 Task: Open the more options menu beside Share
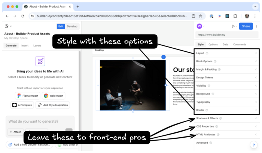[x=256, y=26]
